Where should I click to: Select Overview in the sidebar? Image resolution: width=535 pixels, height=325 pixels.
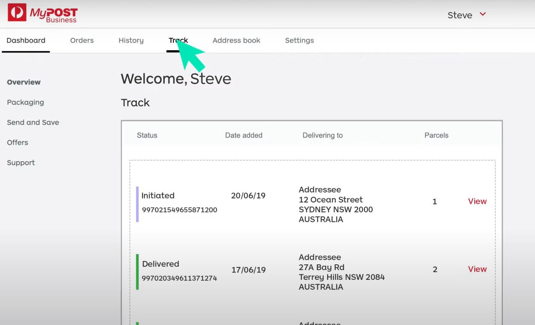coord(24,82)
